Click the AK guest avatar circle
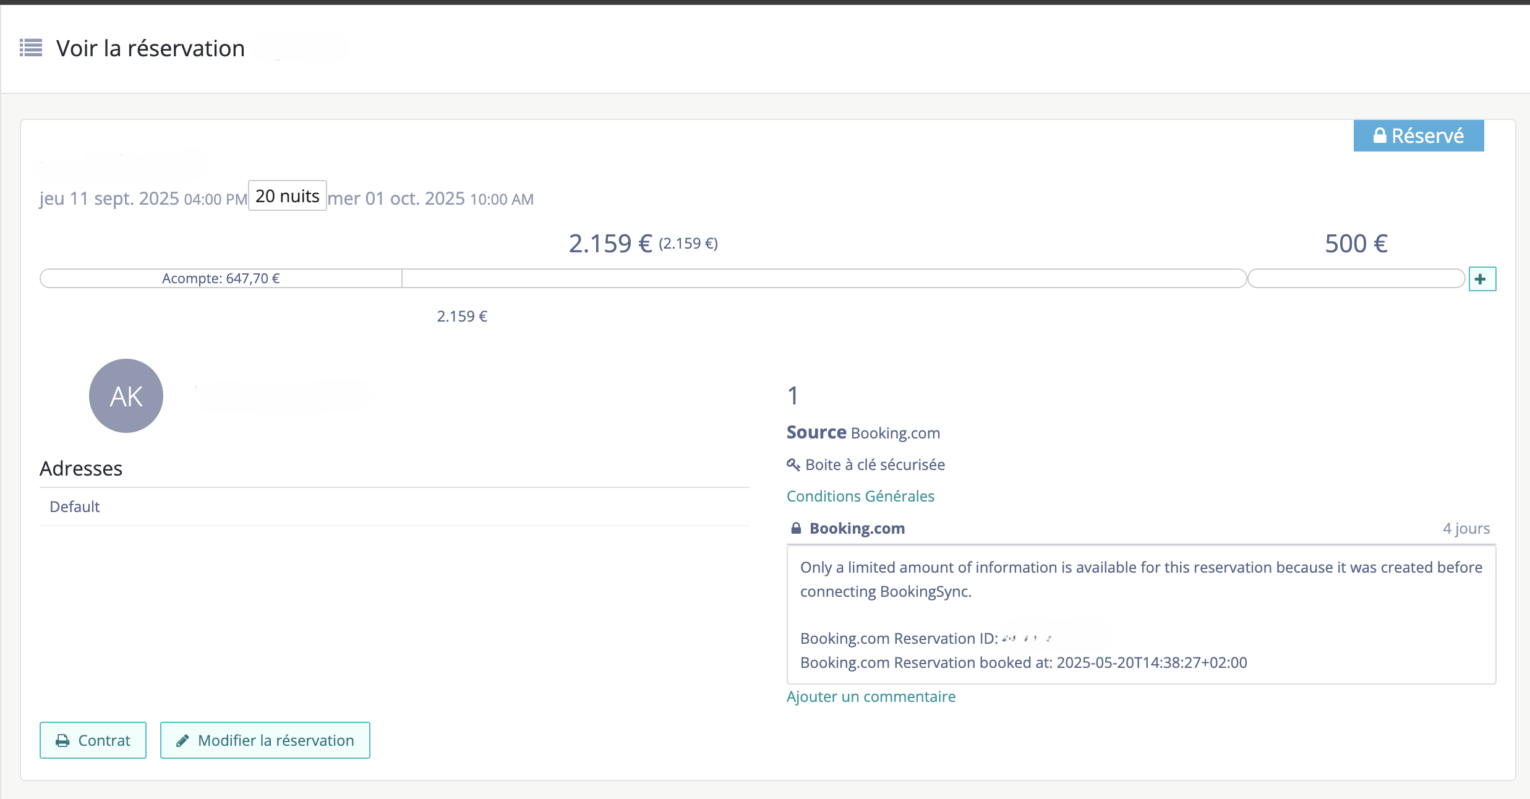 126,396
